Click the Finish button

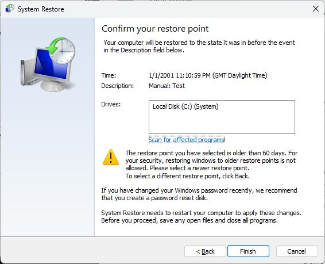(x=248, y=251)
